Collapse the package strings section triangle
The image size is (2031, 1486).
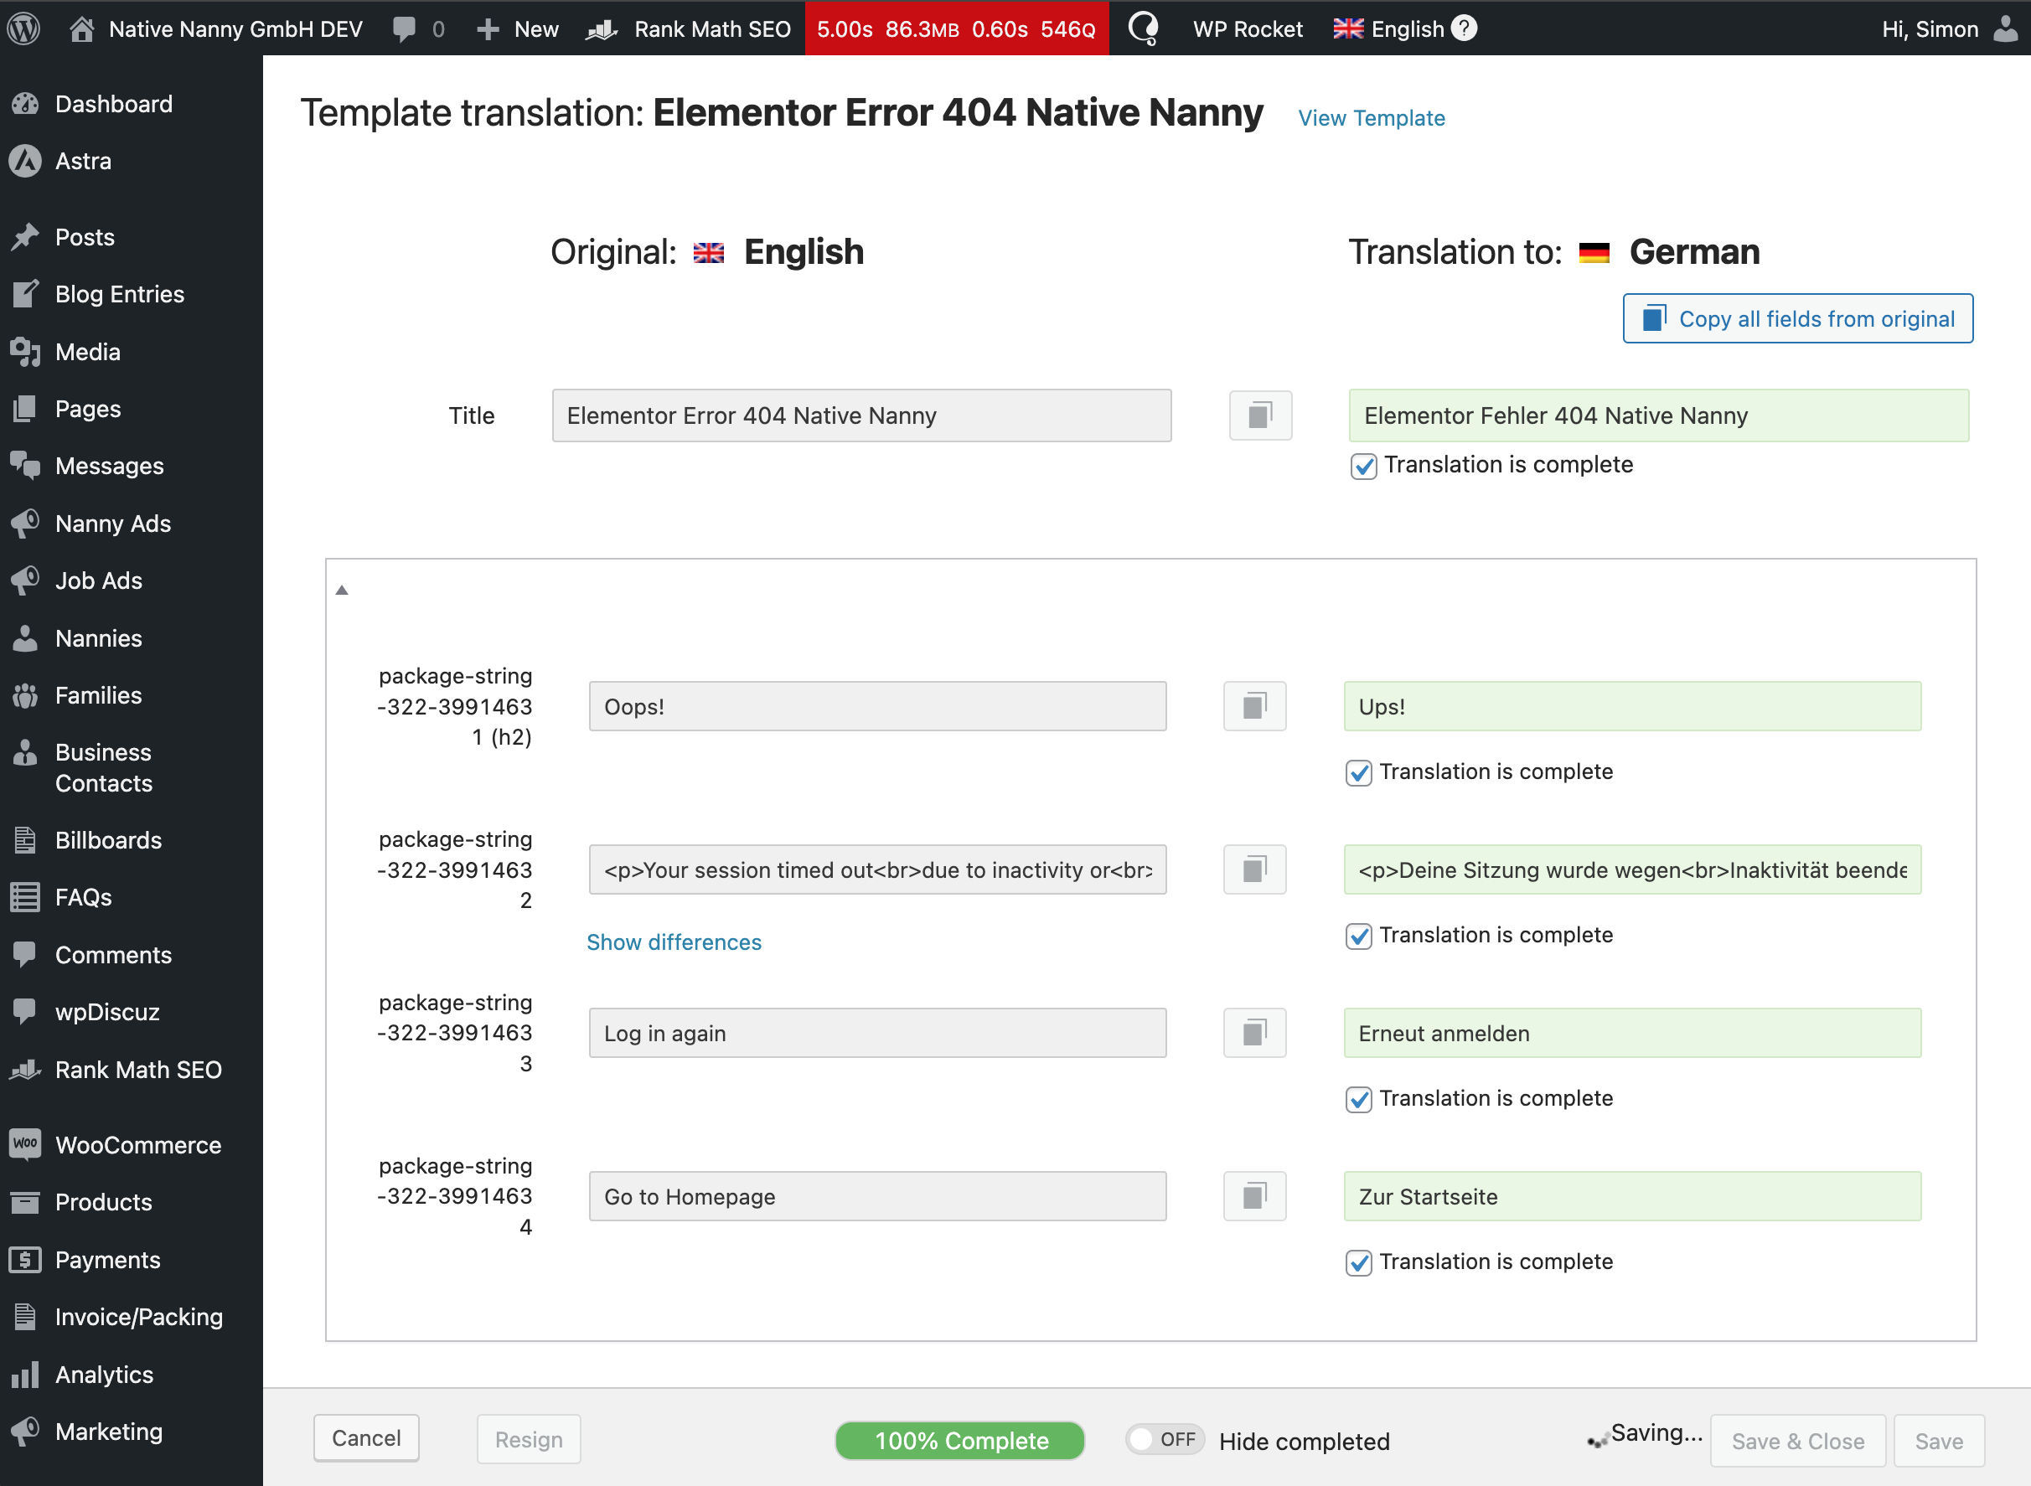pos(342,590)
